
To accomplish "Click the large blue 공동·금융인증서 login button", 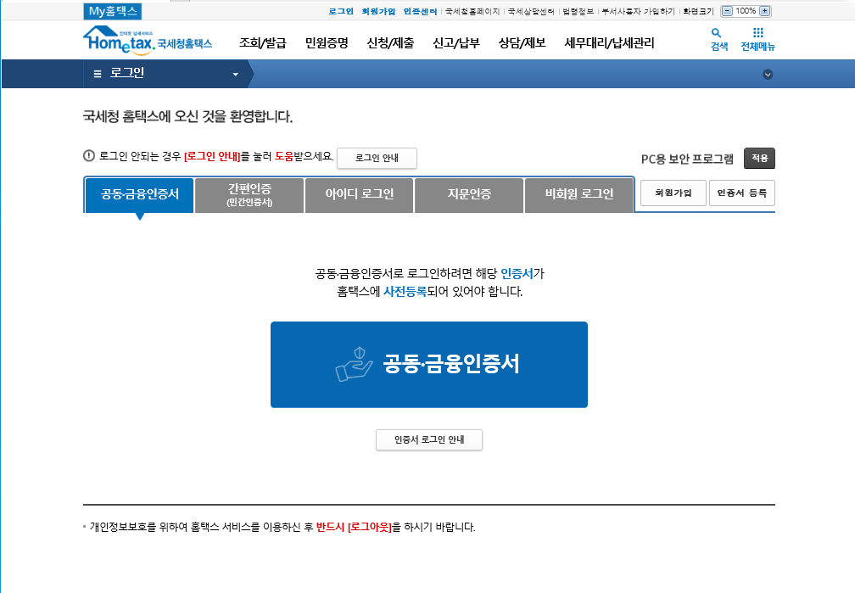I will (429, 365).
